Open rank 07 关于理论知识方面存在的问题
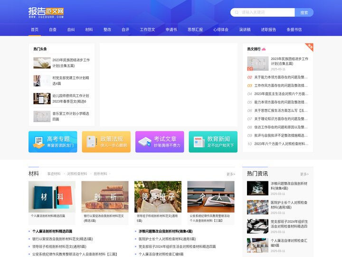The width and height of the screenshot is (342, 257). [x=281, y=119]
